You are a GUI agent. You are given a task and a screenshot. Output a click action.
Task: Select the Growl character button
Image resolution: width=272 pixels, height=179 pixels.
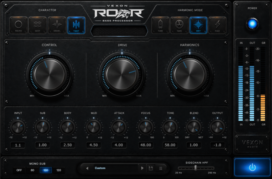pos(57,25)
